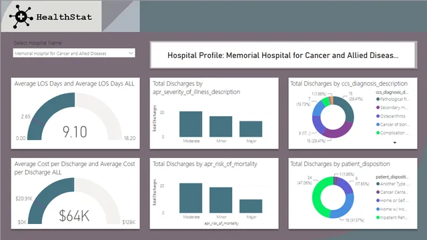
Task: Select indigo 9 (17...) diagnosis donut slice
Action: pos(318,125)
